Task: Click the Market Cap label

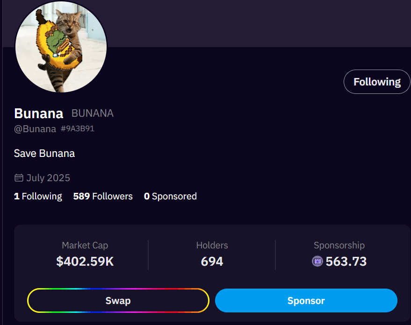Action: (85, 245)
